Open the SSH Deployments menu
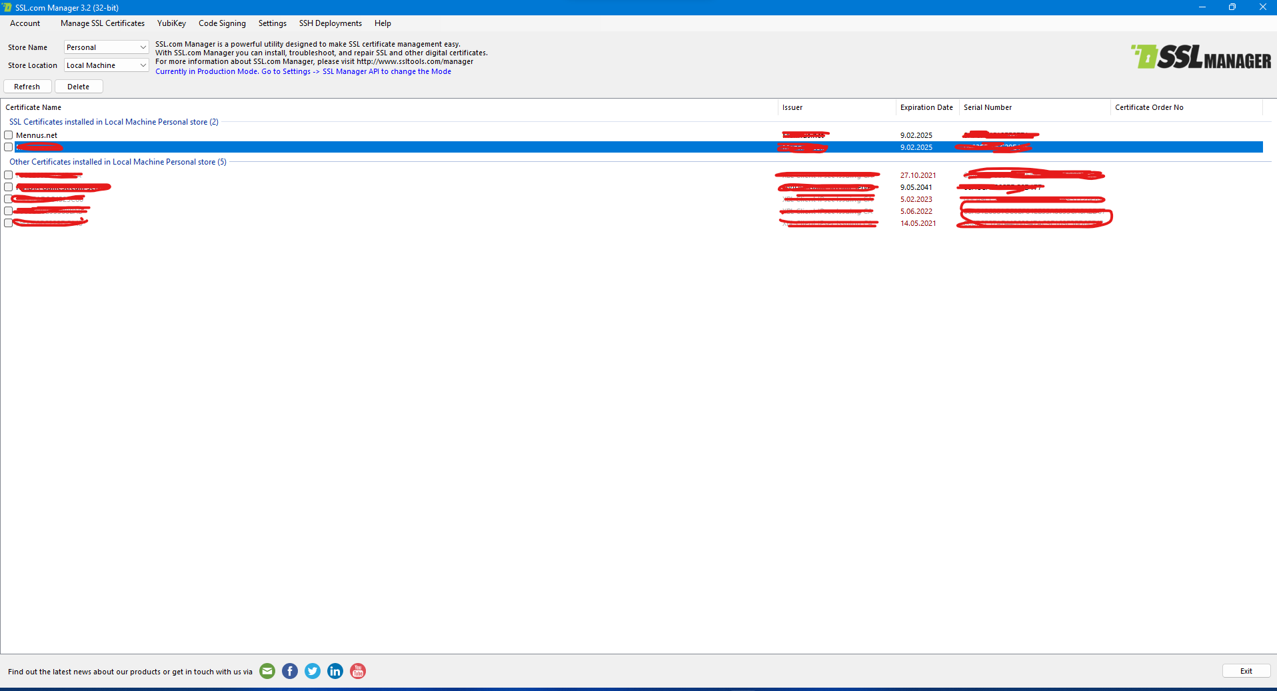 coord(331,23)
